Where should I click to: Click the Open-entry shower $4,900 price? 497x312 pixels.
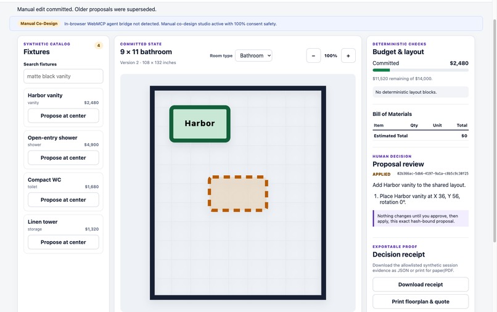91,144
